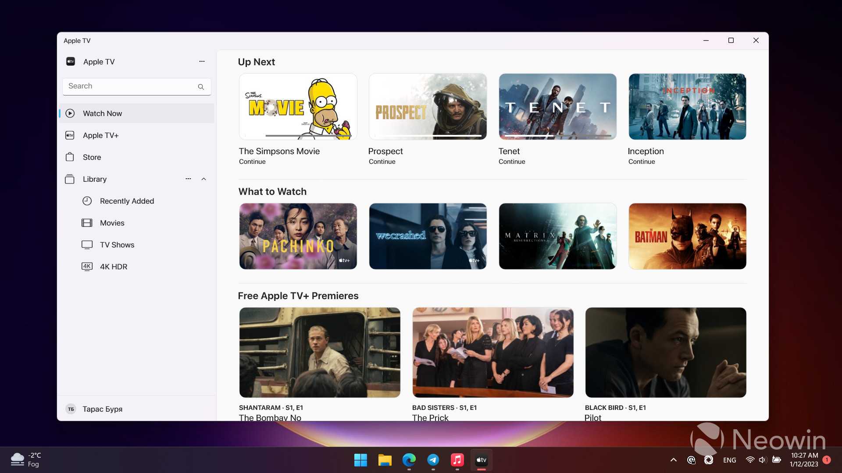Open account profile Тарас Буря
This screenshot has width=842, height=473.
click(136, 409)
